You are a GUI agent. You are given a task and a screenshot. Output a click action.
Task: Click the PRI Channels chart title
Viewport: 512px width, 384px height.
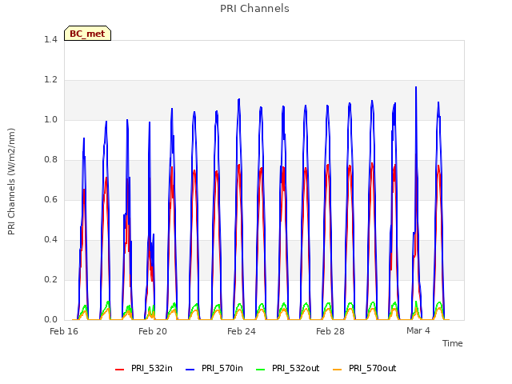pyautogui.click(x=254, y=9)
